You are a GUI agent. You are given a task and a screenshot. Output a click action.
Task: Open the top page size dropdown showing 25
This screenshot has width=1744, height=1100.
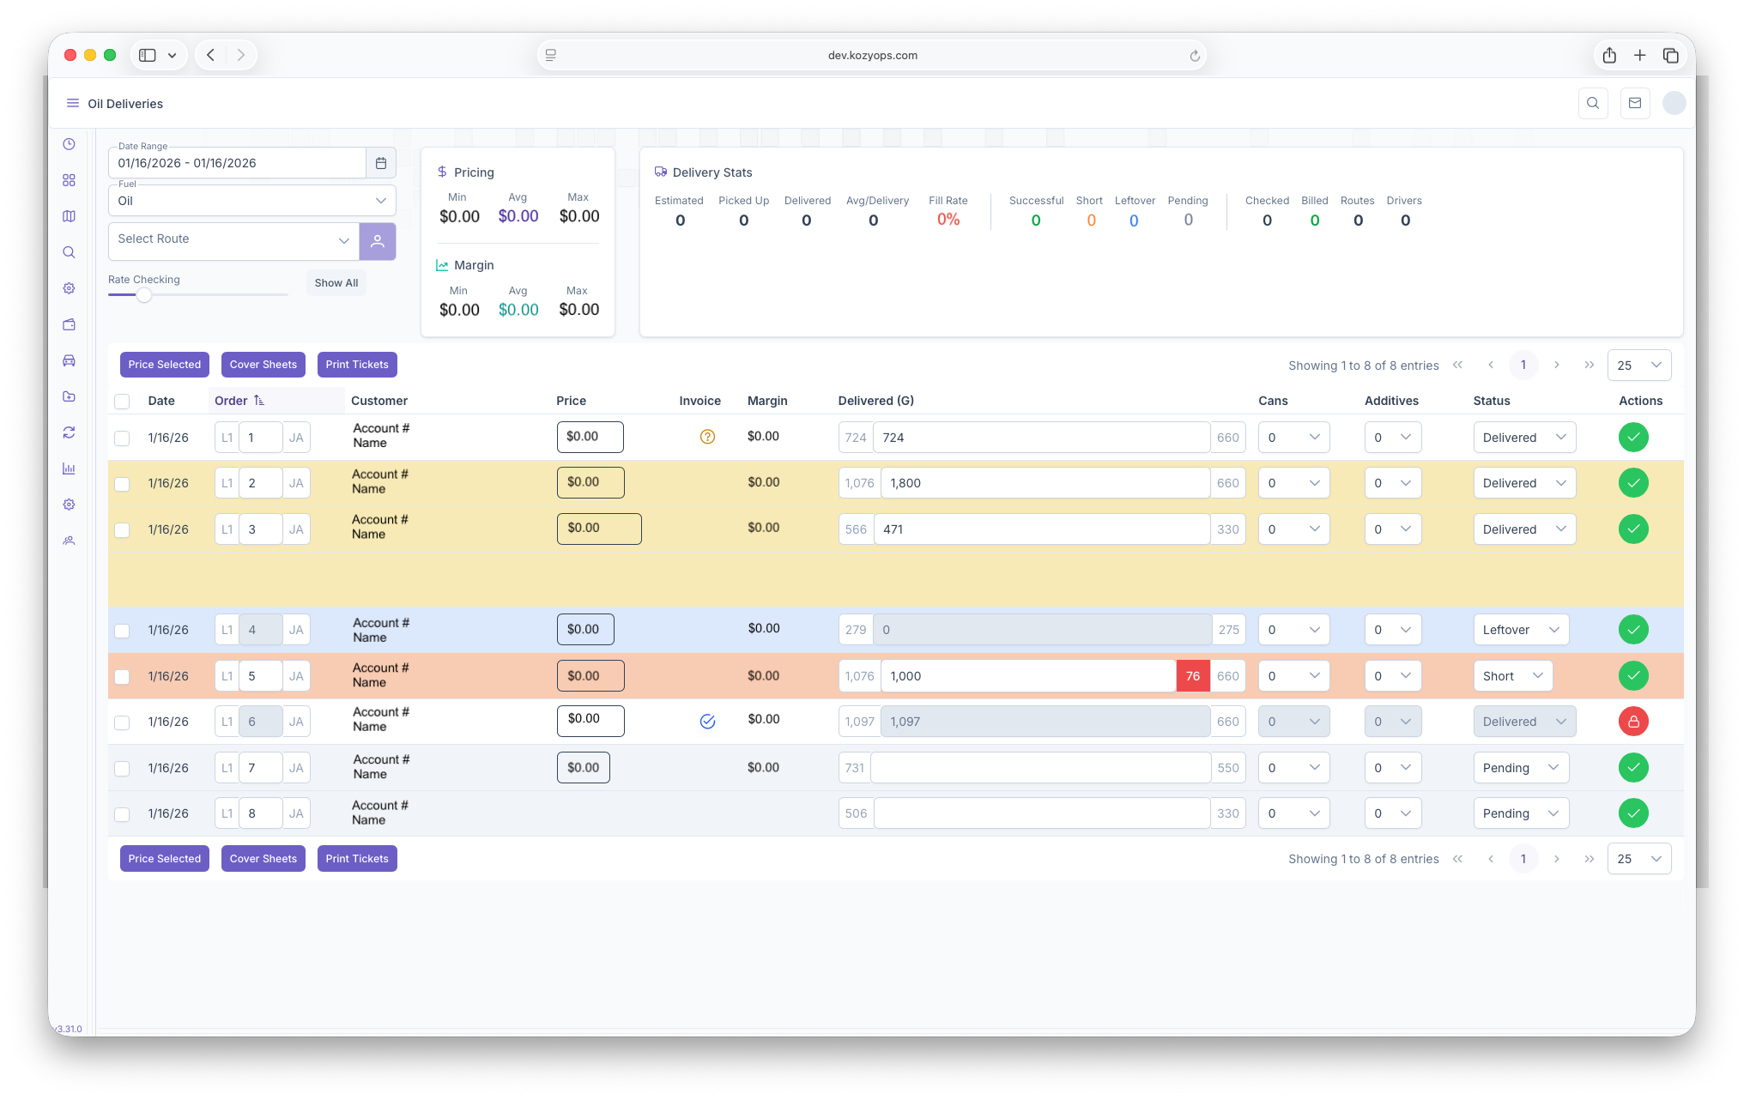pos(1638,365)
